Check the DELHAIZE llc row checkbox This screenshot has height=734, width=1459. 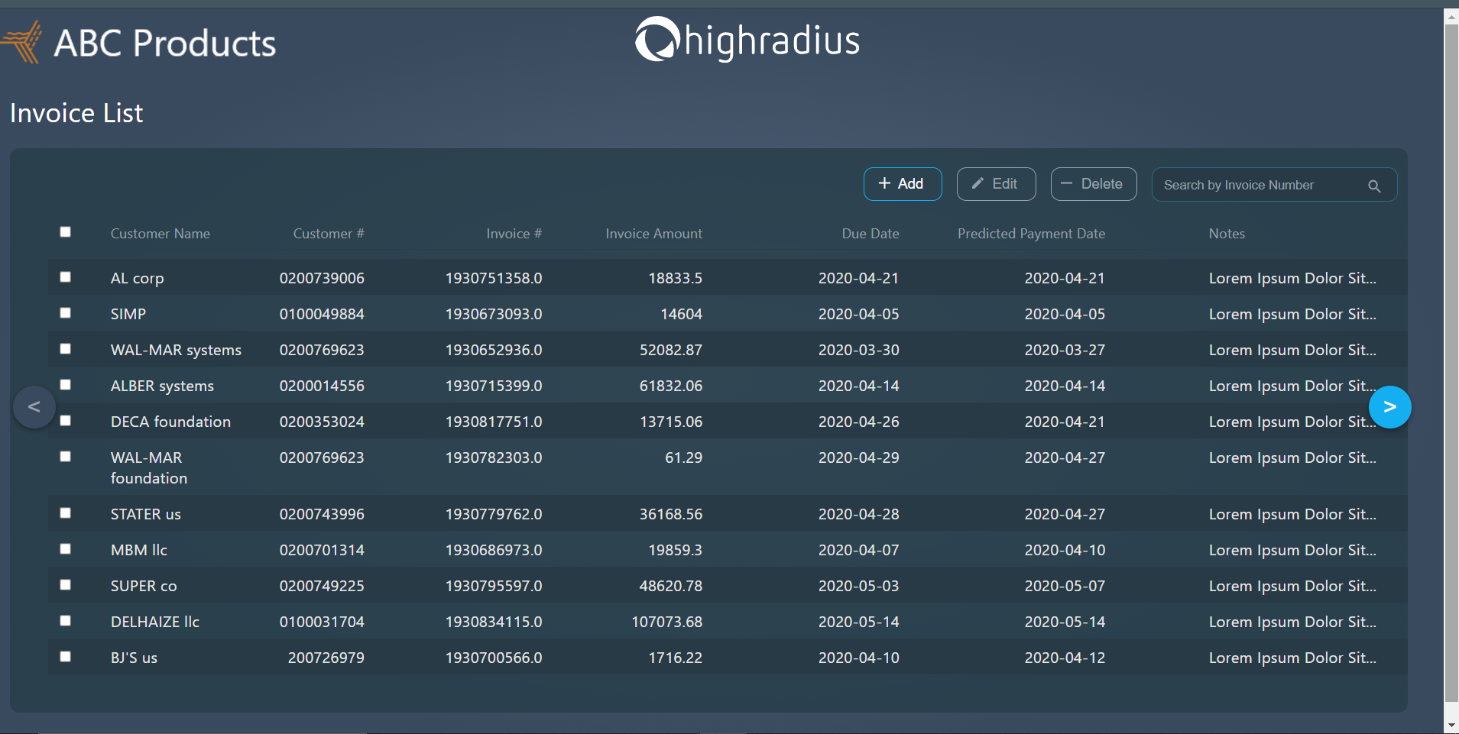65,620
